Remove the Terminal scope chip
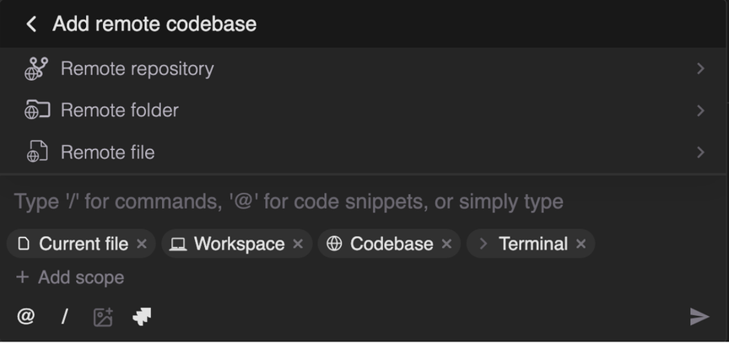Screen dimensions: 729x343 point(580,244)
